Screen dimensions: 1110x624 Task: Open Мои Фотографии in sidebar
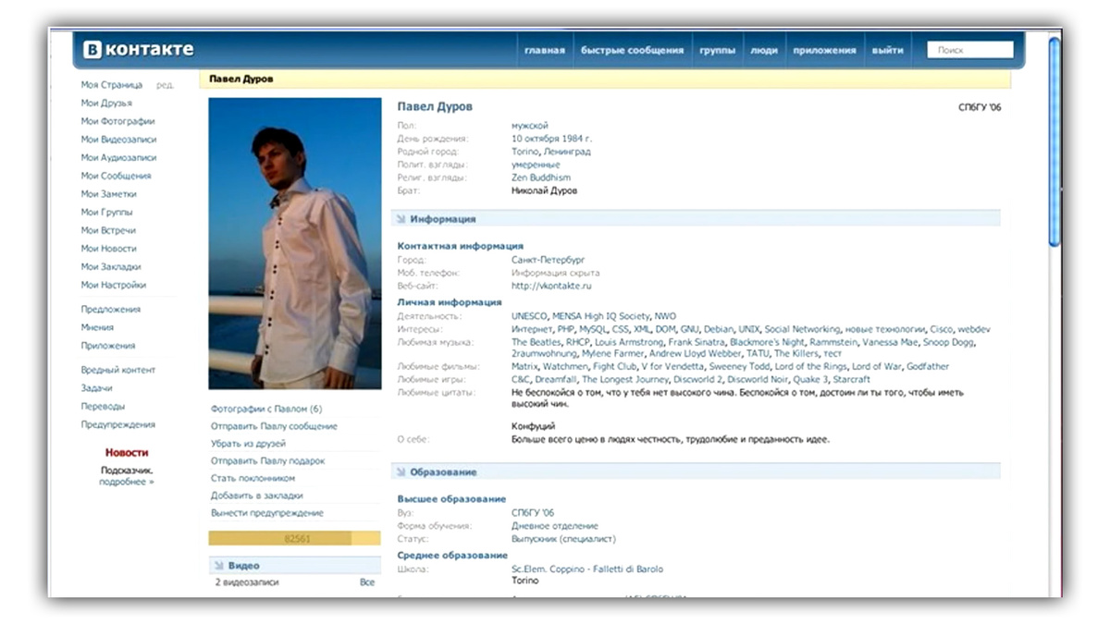(x=117, y=121)
